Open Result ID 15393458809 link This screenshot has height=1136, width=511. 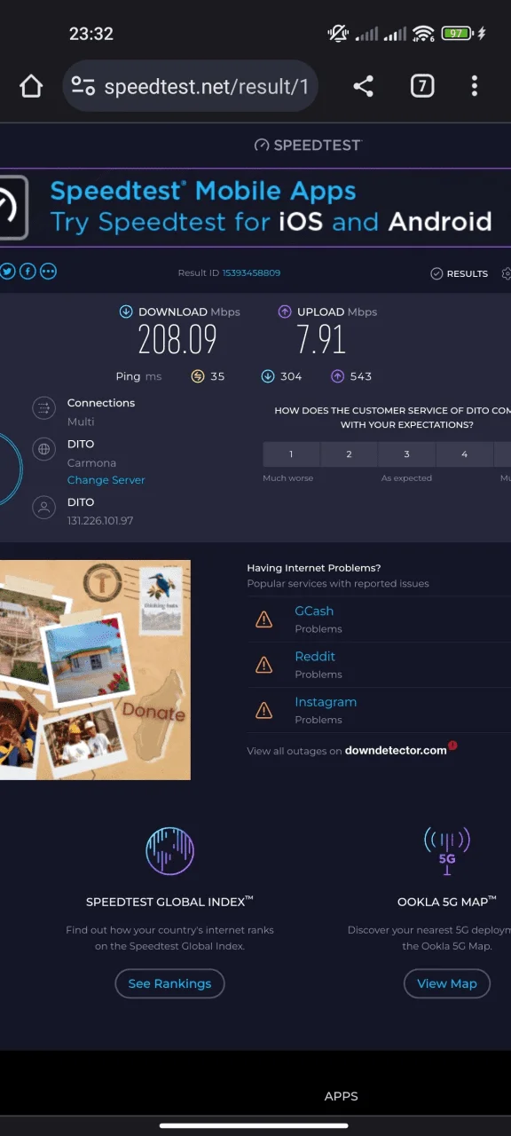point(251,273)
